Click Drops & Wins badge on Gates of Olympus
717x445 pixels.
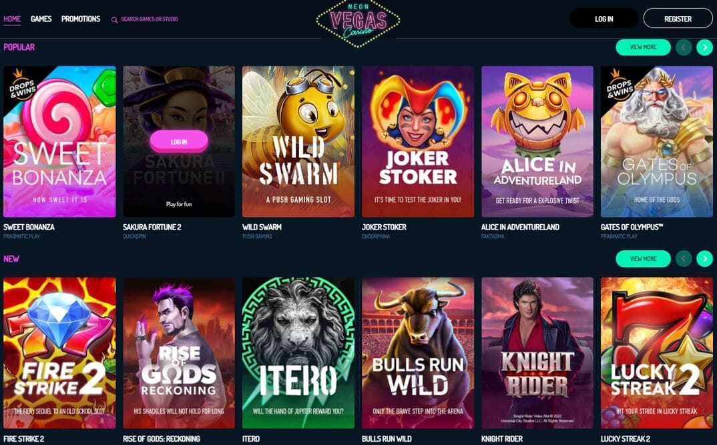(x=618, y=84)
